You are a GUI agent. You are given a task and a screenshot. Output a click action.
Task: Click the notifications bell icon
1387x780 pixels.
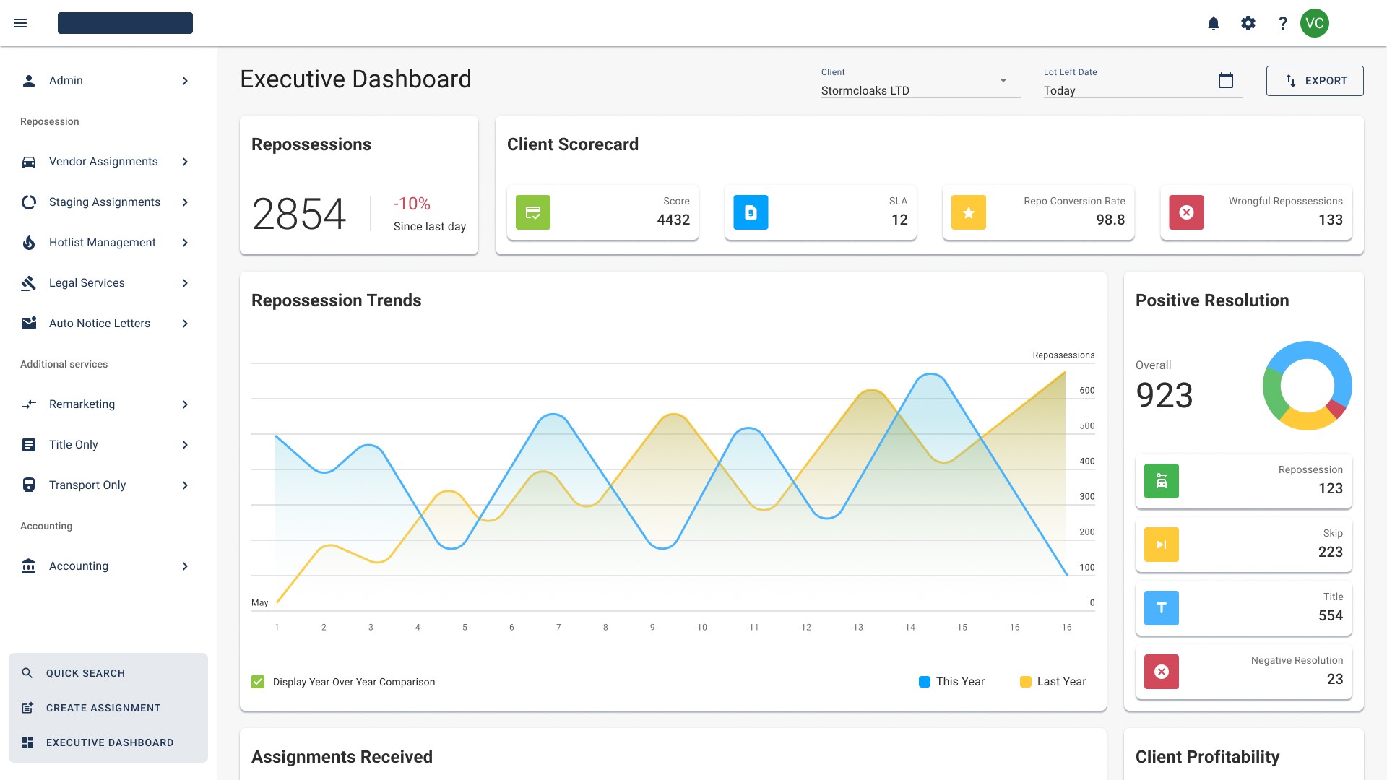pyautogui.click(x=1214, y=23)
